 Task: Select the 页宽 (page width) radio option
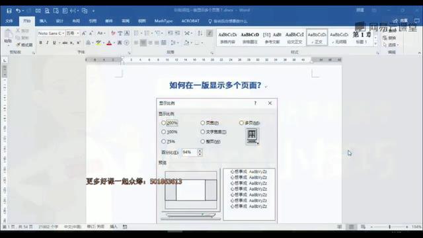click(210, 123)
